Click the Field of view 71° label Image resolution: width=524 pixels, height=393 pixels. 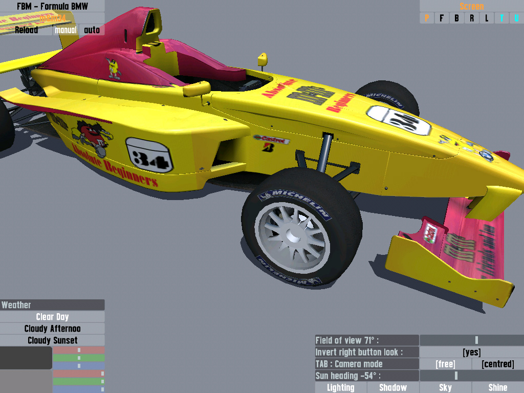point(367,340)
